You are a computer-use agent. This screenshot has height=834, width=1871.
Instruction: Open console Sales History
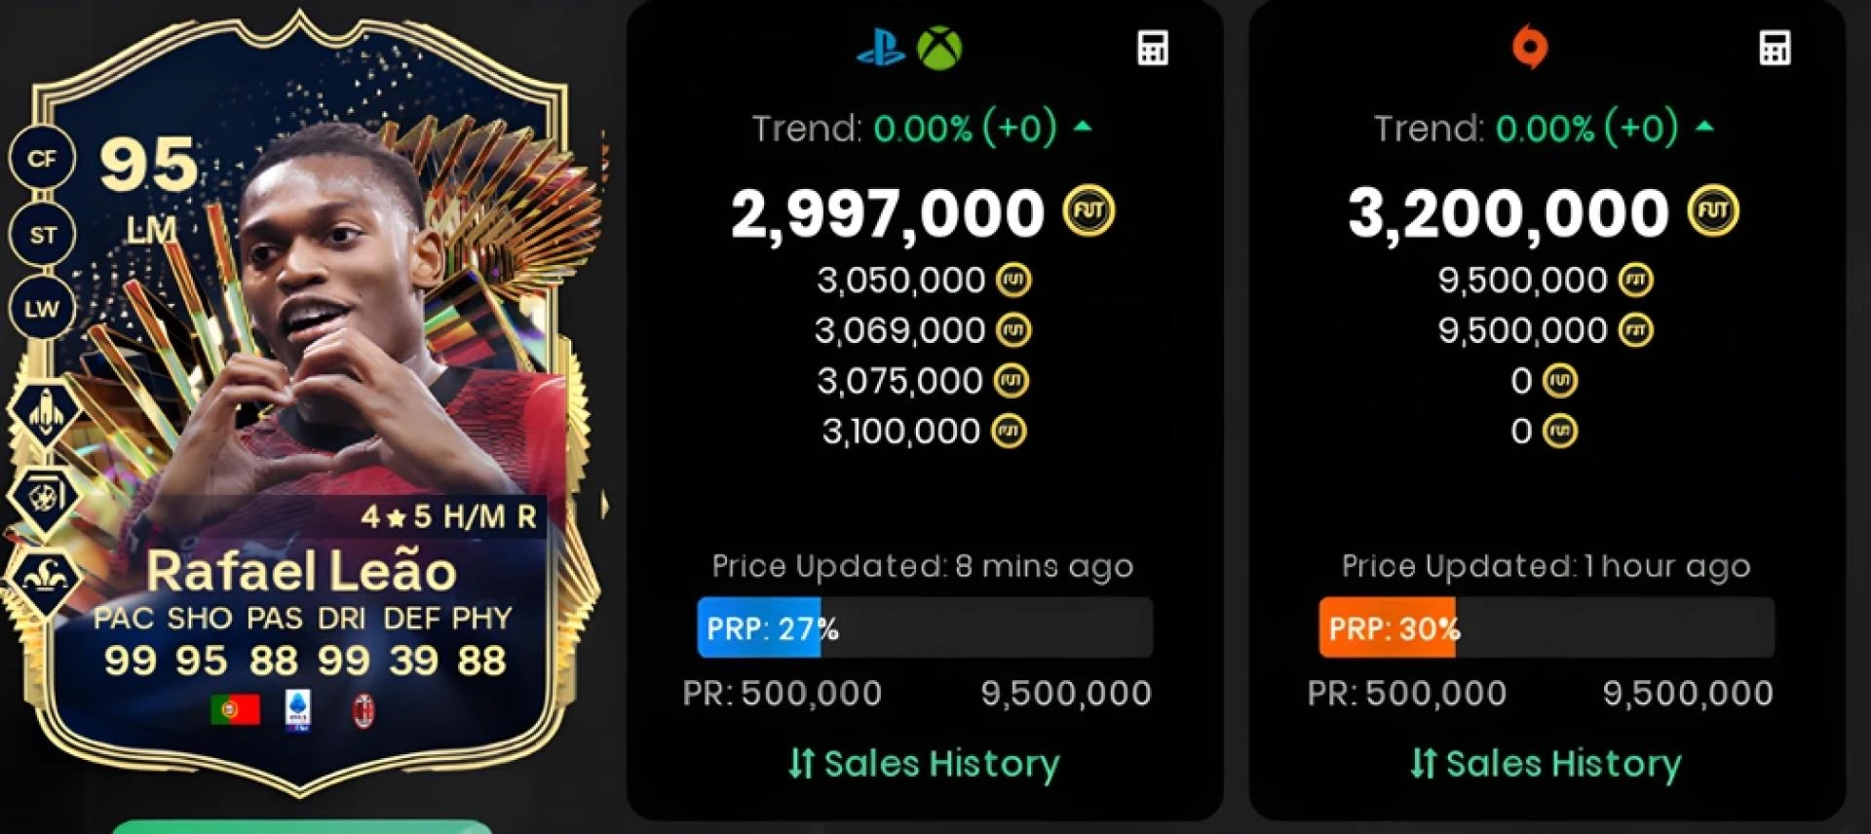click(x=924, y=764)
